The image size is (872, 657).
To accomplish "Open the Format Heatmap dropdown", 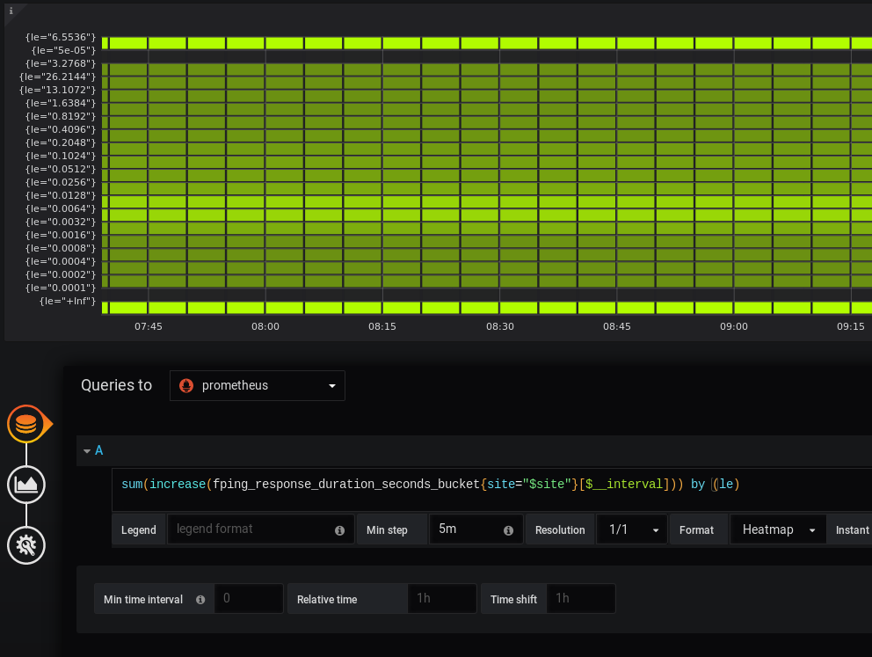I will [x=777, y=529].
